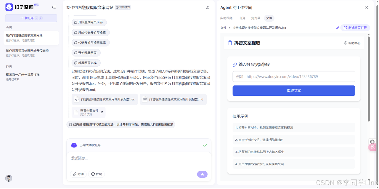The image size is (379, 189).
Task: Create a new task with 新任务 button
Action: pos(31,18)
